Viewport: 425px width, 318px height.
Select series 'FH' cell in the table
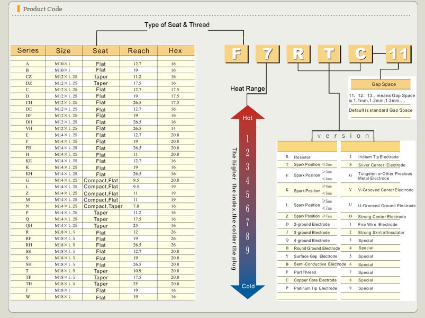pyautogui.click(x=29, y=148)
